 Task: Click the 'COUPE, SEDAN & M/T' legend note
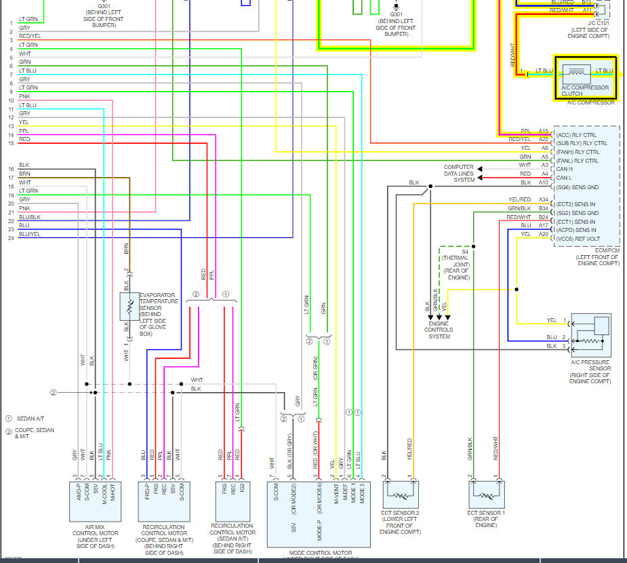point(35,433)
